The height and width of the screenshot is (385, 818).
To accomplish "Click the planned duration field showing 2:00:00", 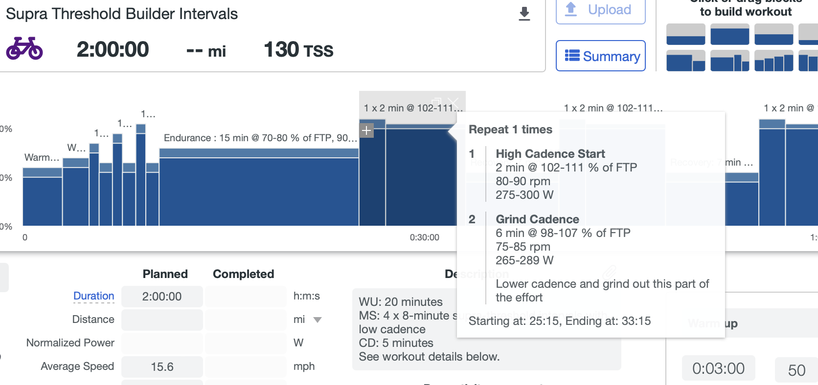I will 162,297.
